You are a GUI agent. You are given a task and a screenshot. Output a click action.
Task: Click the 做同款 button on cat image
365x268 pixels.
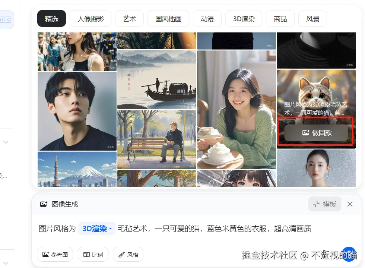[316, 133]
